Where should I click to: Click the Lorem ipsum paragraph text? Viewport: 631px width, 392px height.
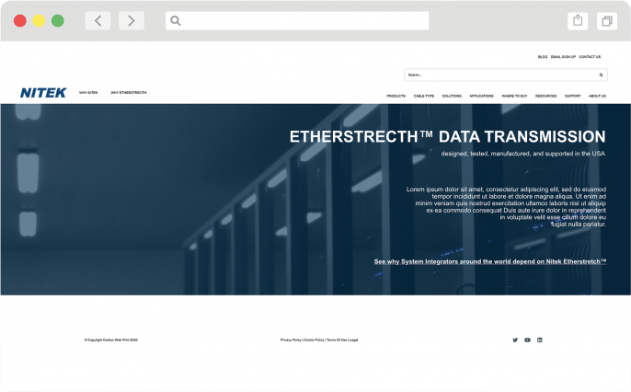506,207
